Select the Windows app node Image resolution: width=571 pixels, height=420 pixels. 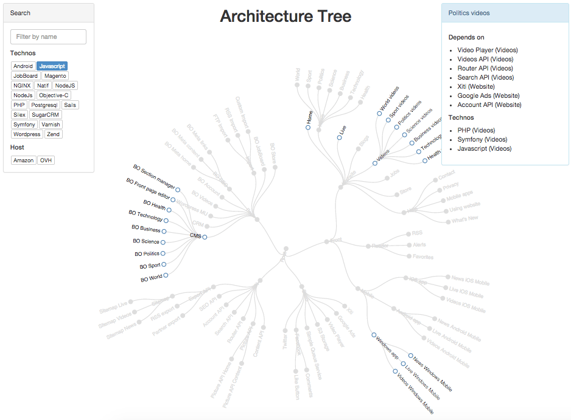374,334
